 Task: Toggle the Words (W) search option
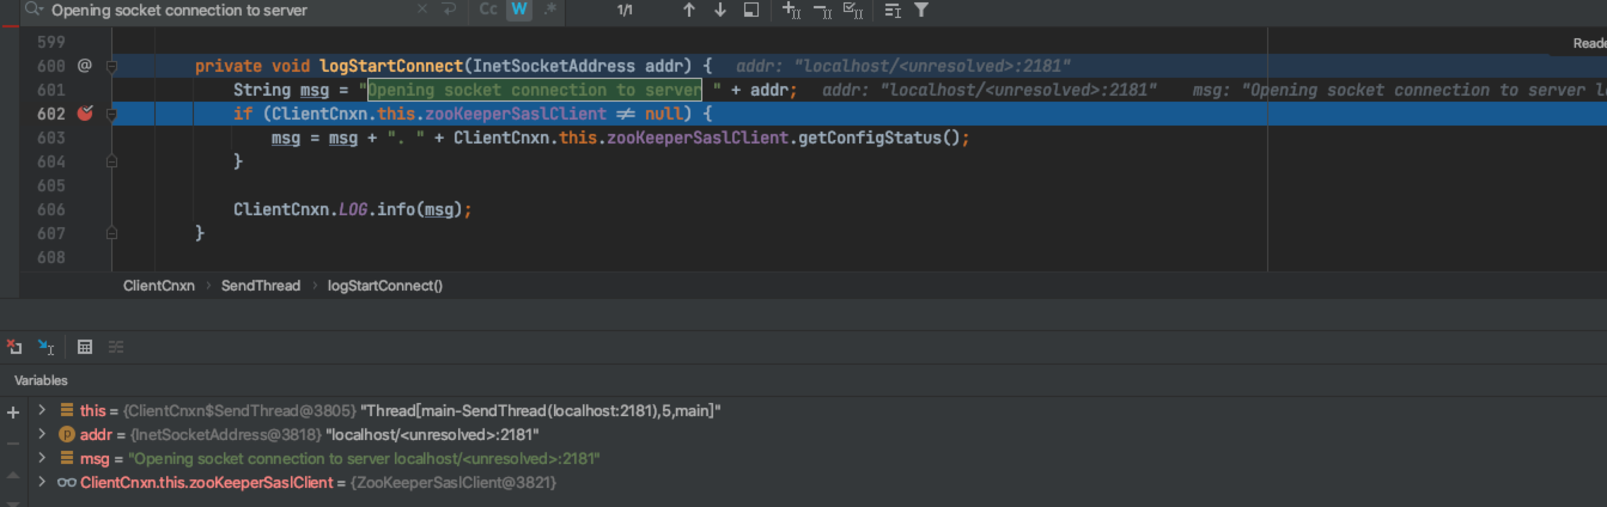click(518, 10)
